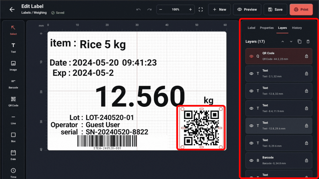319x179 pixels.
Task: Toggle fit-to-screen view
Action: (x=201, y=10)
